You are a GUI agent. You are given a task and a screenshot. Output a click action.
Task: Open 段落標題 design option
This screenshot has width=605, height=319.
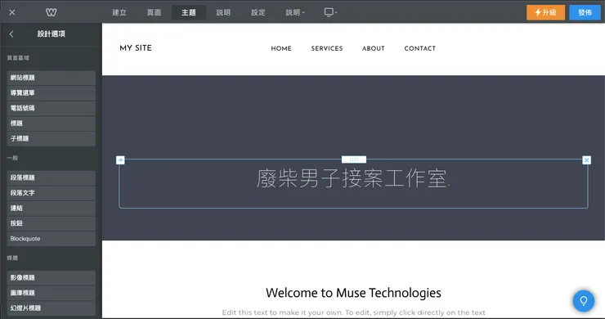tap(51, 177)
